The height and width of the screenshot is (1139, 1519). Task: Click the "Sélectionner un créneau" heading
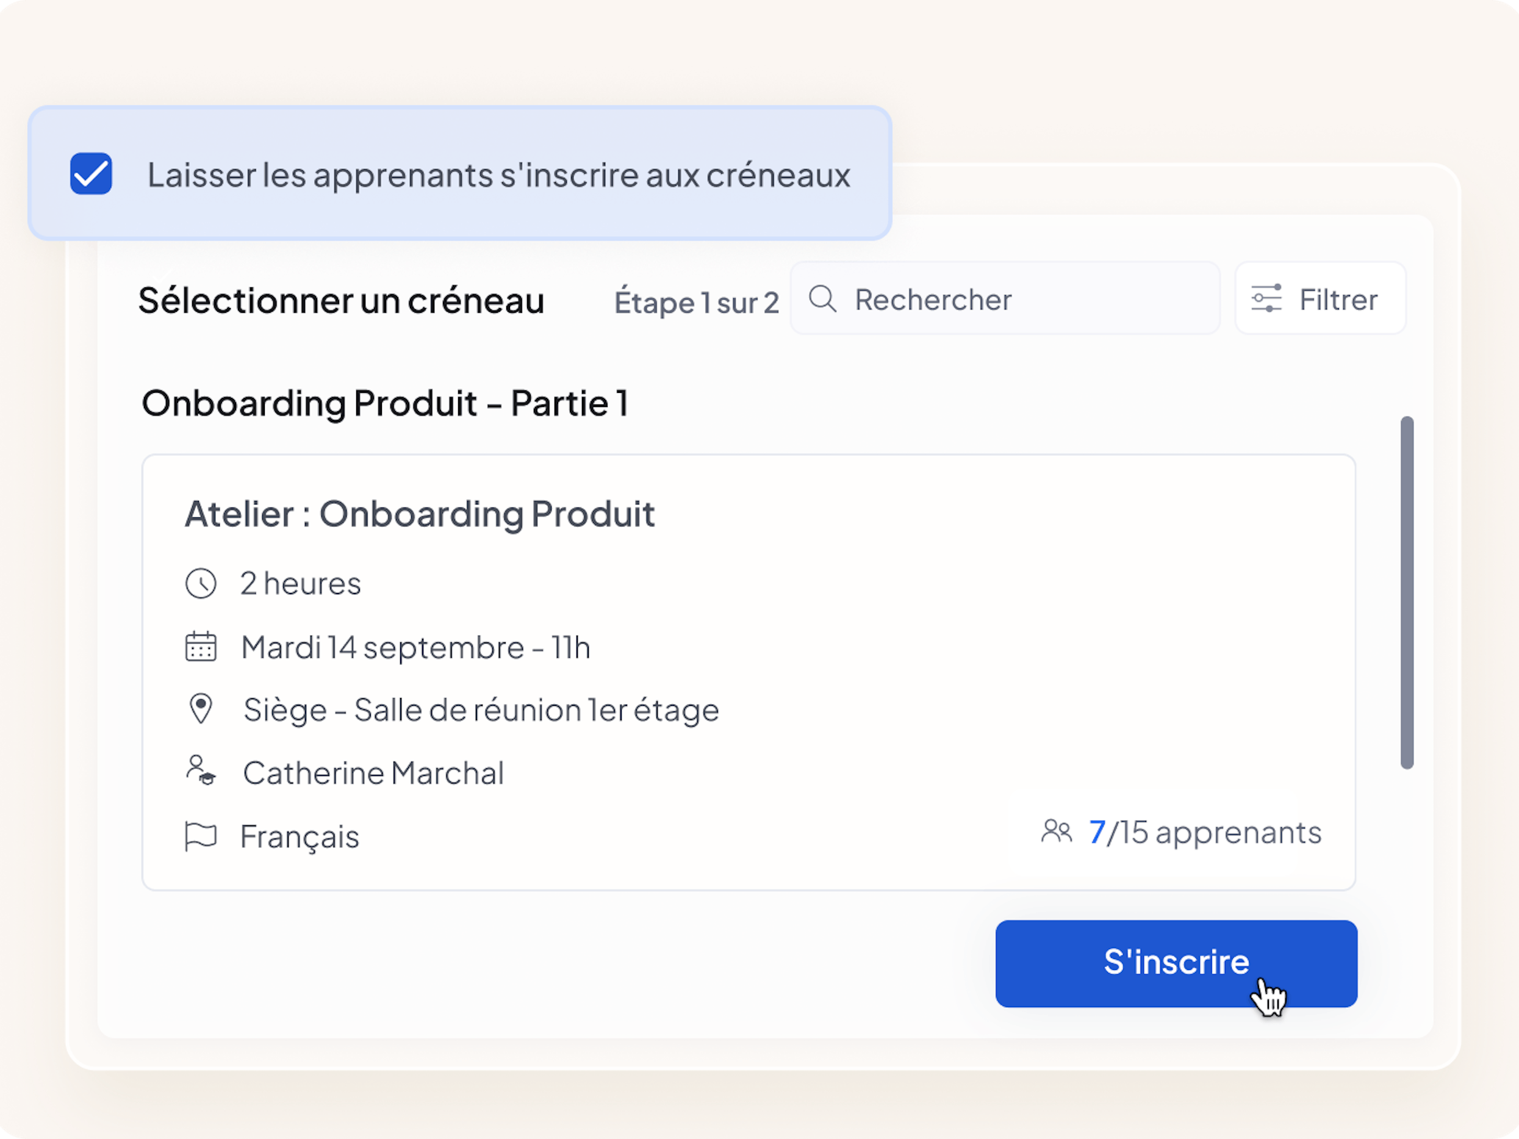(341, 301)
